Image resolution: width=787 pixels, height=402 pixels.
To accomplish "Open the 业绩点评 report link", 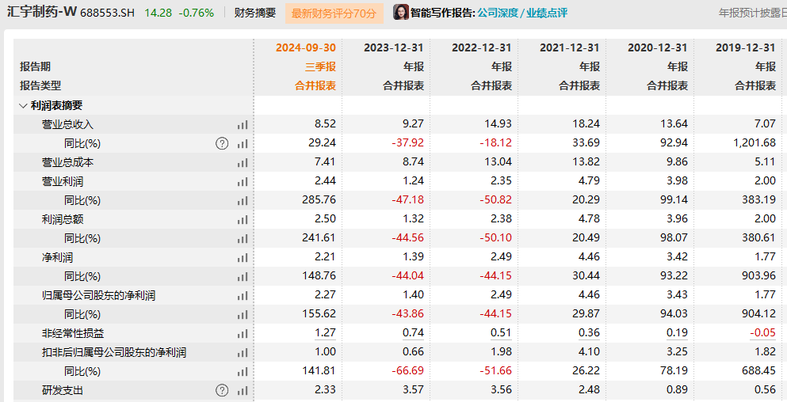I will [547, 13].
